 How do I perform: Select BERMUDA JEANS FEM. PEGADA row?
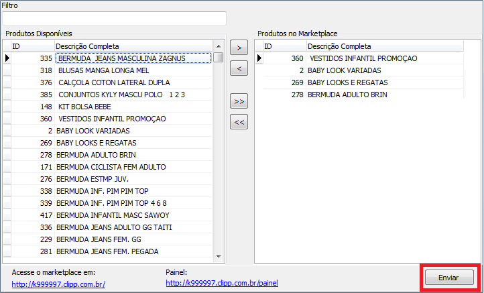pos(106,251)
